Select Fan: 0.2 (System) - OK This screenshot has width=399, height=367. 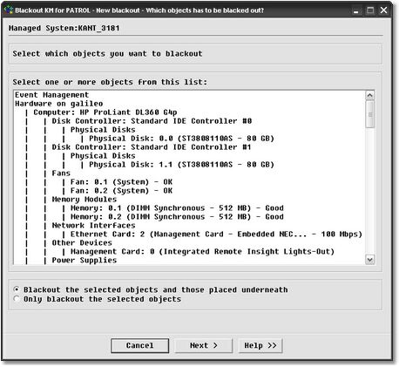121,191
